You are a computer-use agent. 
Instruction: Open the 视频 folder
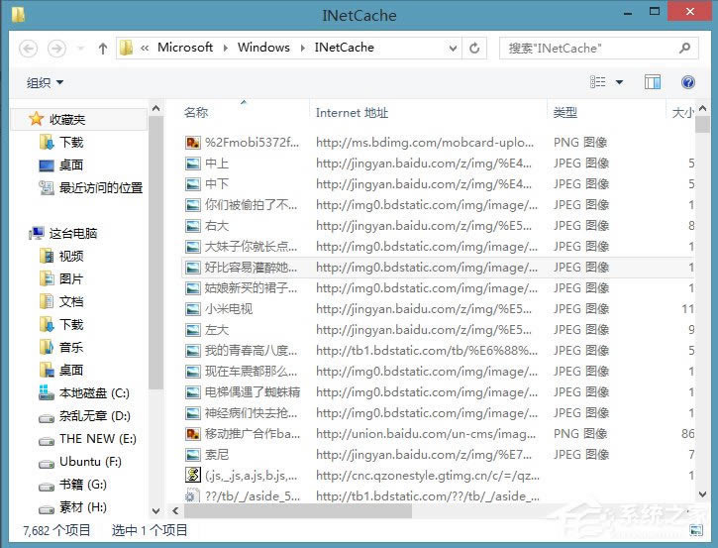(x=70, y=256)
